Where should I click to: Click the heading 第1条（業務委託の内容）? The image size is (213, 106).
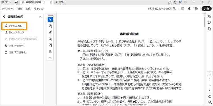(x=93, y=51)
